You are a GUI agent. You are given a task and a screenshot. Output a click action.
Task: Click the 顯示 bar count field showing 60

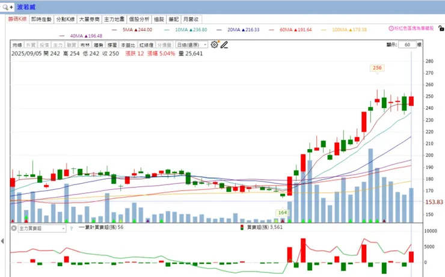coord(407,44)
